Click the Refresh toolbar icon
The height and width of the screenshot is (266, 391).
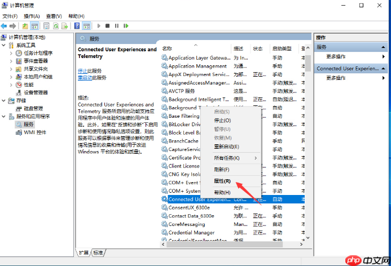56,26
